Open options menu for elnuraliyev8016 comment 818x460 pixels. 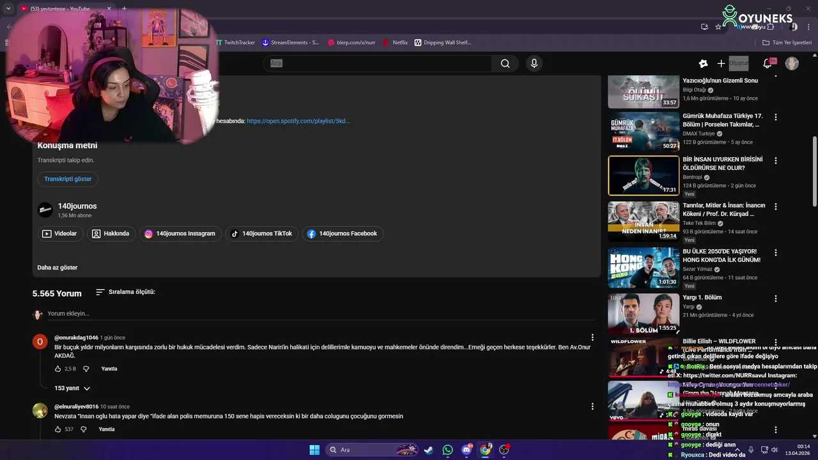(x=592, y=406)
